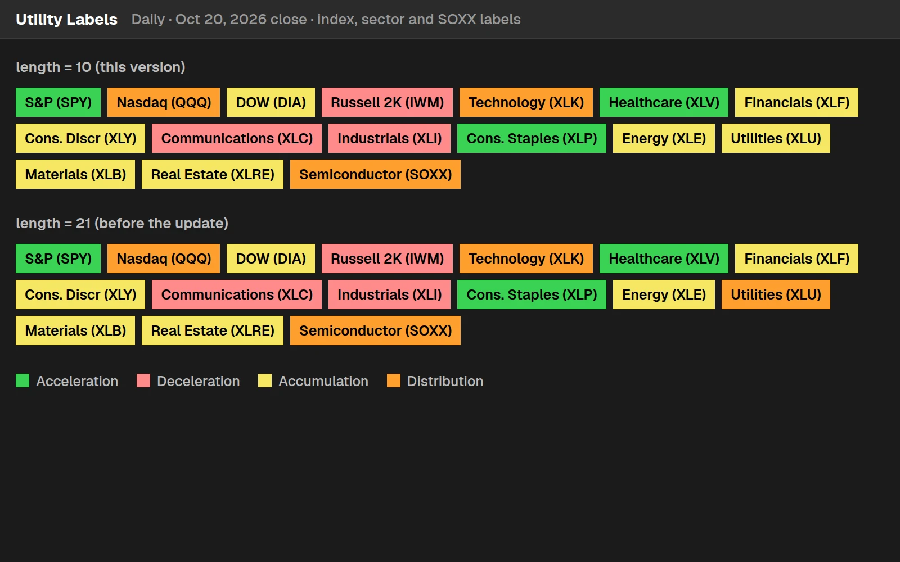Click Financials (XLF) under length = 10

point(796,102)
